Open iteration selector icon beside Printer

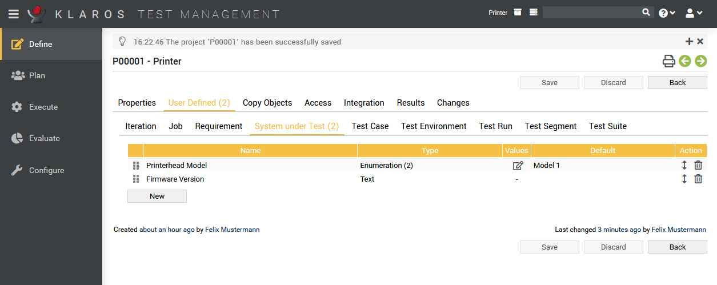tap(518, 12)
